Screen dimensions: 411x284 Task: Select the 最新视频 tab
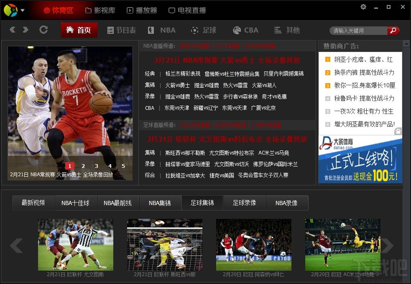[33, 203]
